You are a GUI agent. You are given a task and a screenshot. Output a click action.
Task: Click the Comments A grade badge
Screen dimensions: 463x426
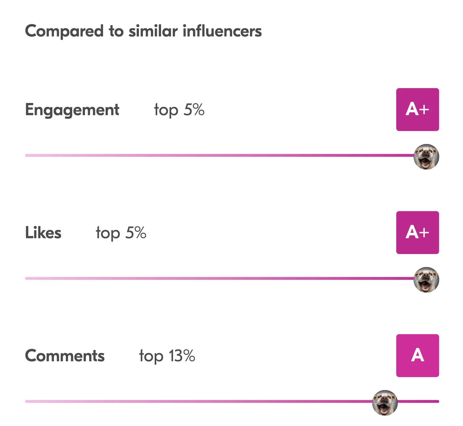click(x=417, y=356)
